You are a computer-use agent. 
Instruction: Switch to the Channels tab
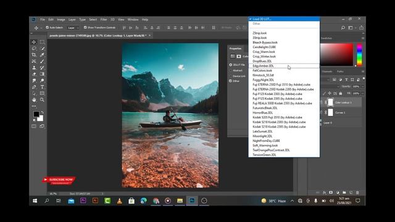click(327, 72)
